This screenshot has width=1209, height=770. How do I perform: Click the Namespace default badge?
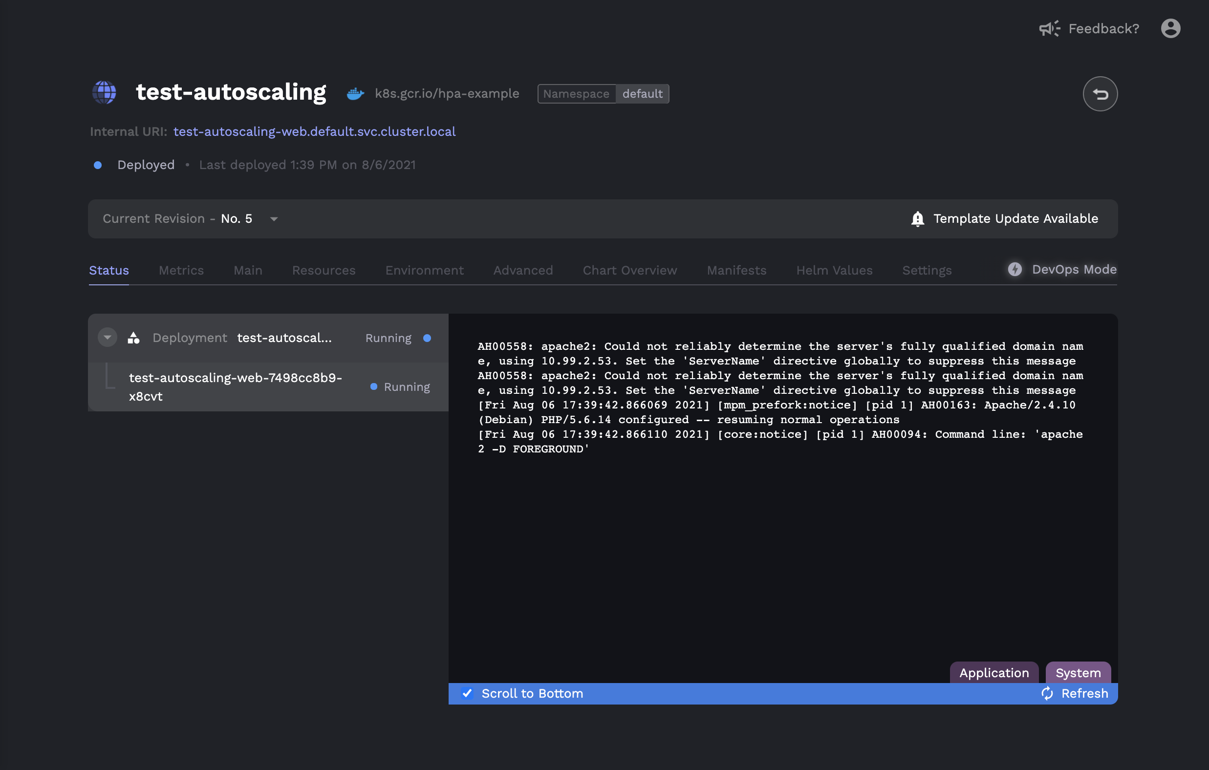pos(603,94)
